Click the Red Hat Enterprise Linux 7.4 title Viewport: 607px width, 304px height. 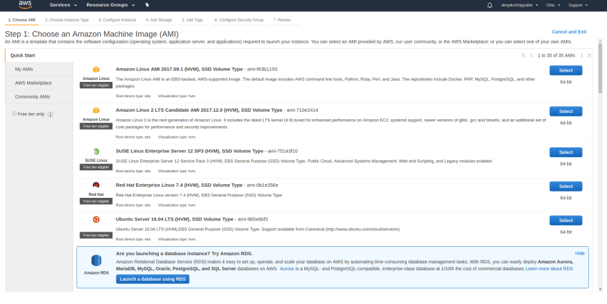click(x=179, y=185)
